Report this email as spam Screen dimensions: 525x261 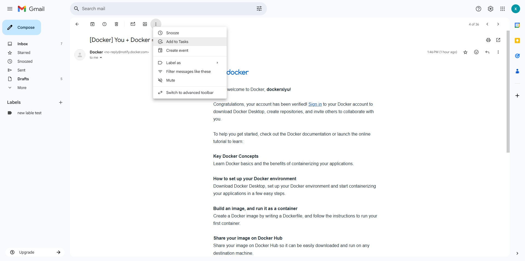coord(104,24)
